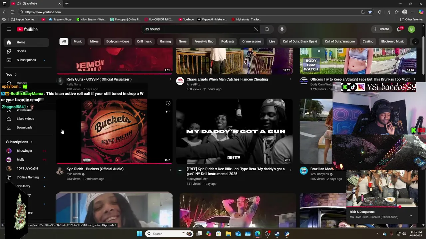The height and width of the screenshot is (239, 426).
Task: Select the Bodycam videos filter chip
Action: (x=118, y=41)
